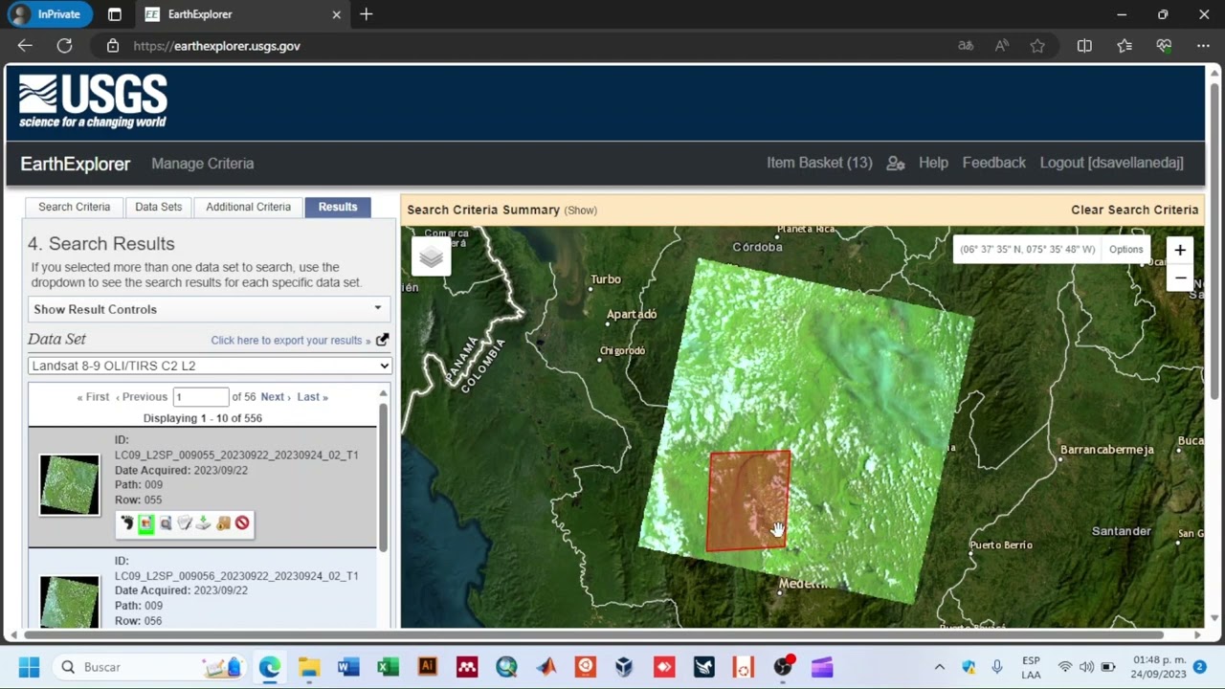
Task: Click the EarthExplorer title text
Action: click(x=75, y=164)
